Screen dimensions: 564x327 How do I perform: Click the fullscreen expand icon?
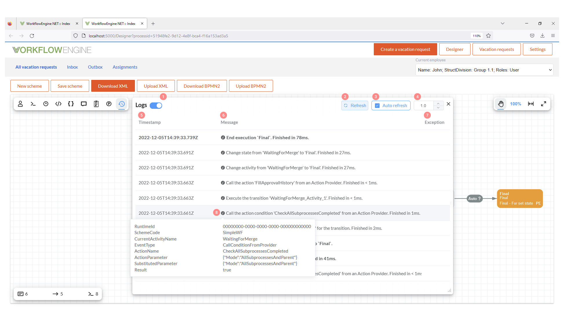click(543, 104)
